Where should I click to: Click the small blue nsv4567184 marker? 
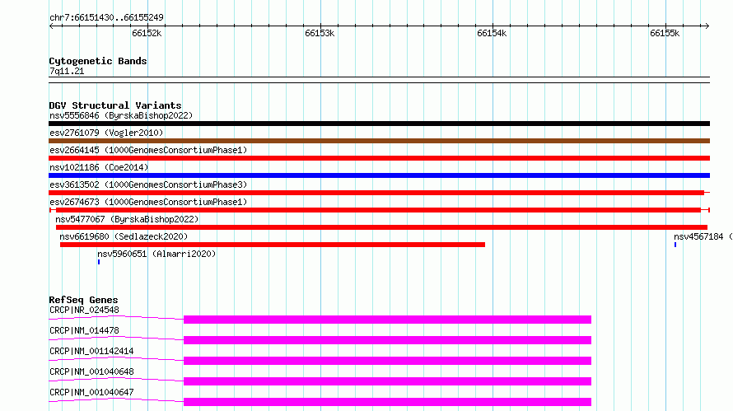click(x=675, y=245)
